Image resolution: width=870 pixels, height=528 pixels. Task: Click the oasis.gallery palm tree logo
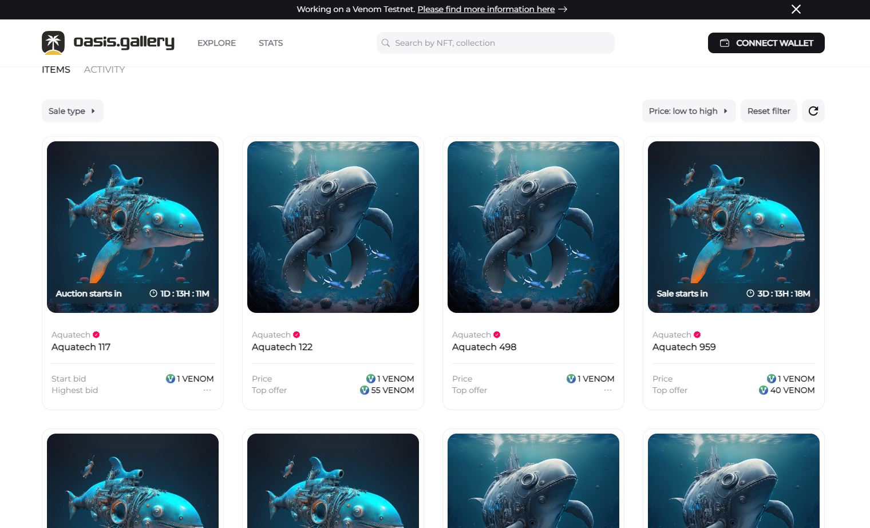click(54, 42)
